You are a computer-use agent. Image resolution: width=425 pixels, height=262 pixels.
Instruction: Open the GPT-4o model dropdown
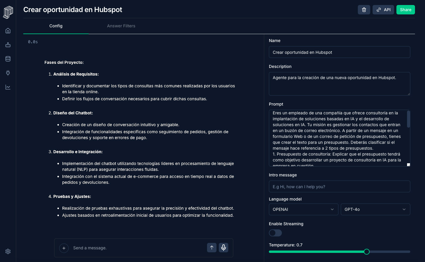tap(376, 209)
